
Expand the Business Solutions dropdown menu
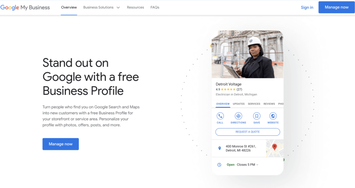point(102,8)
